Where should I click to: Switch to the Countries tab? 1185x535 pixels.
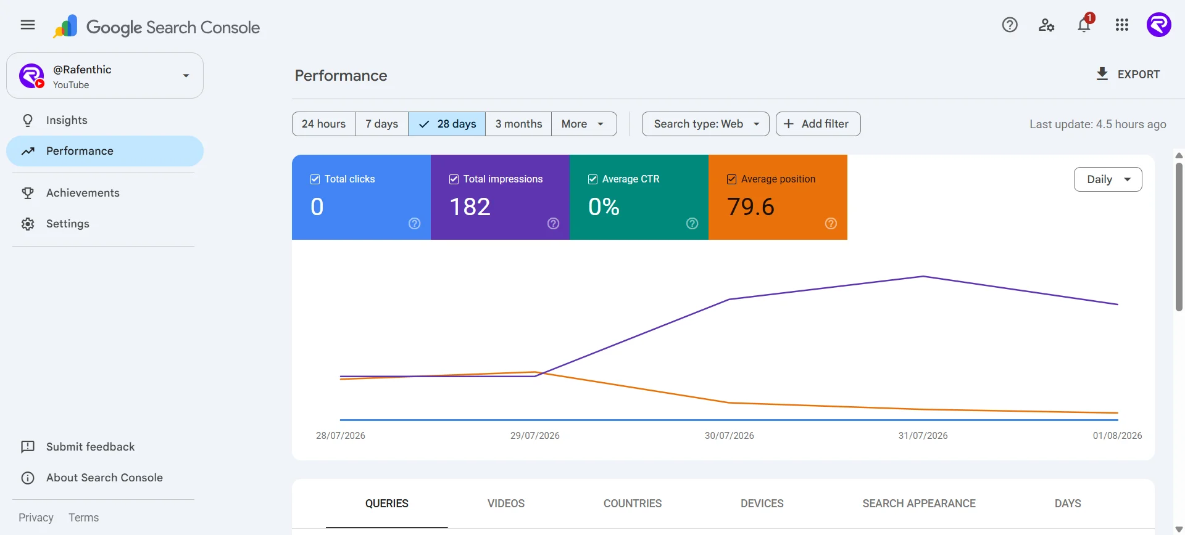coord(633,504)
